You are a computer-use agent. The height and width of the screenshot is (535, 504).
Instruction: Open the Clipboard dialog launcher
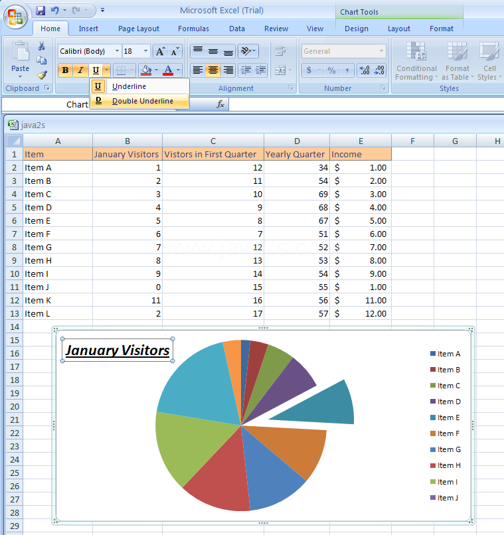pos(47,88)
